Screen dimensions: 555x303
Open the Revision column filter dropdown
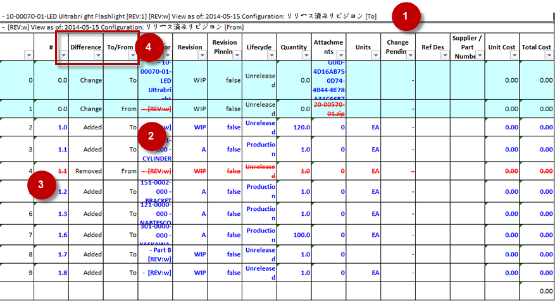pyautogui.click(x=202, y=55)
